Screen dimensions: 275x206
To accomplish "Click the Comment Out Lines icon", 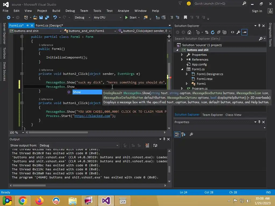I will point(172,17).
